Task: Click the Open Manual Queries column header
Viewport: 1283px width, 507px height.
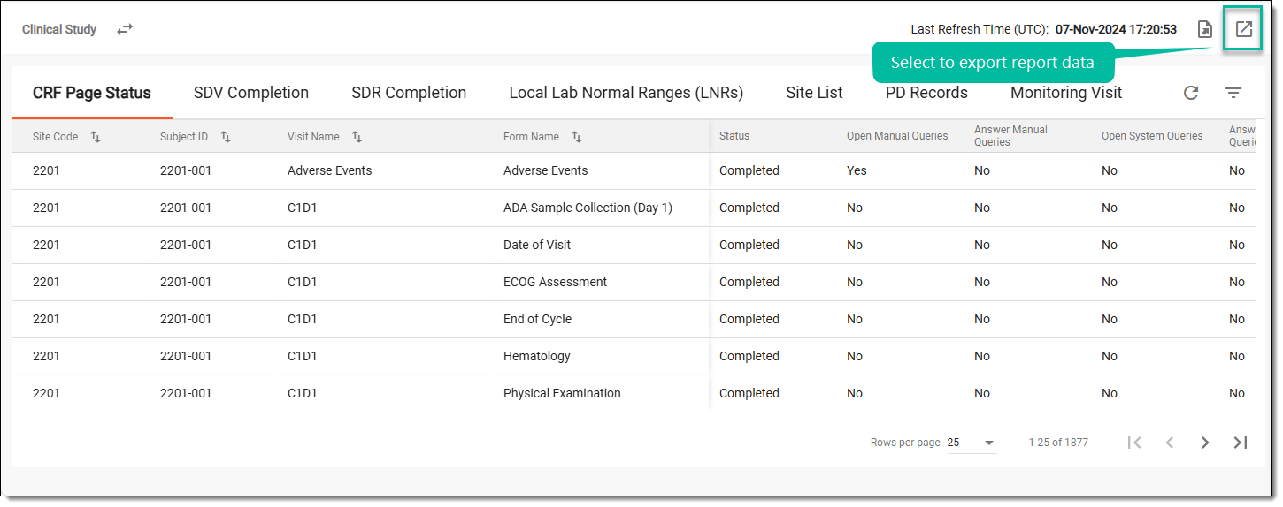Action: point(897,136)
